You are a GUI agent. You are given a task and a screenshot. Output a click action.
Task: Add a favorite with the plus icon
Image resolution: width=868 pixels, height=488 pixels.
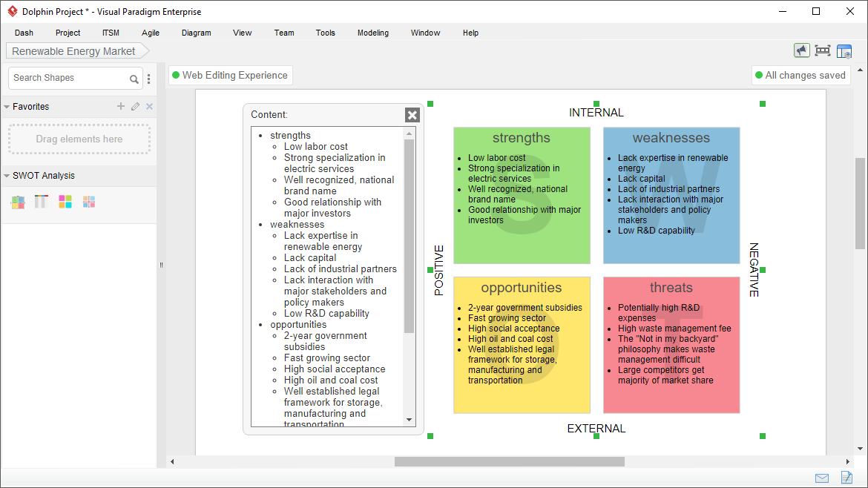coord(121,106)
